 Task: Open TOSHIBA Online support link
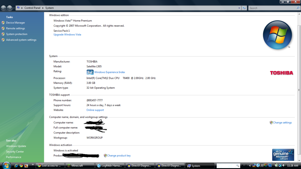pyautogui.click(x=95, y=110)
